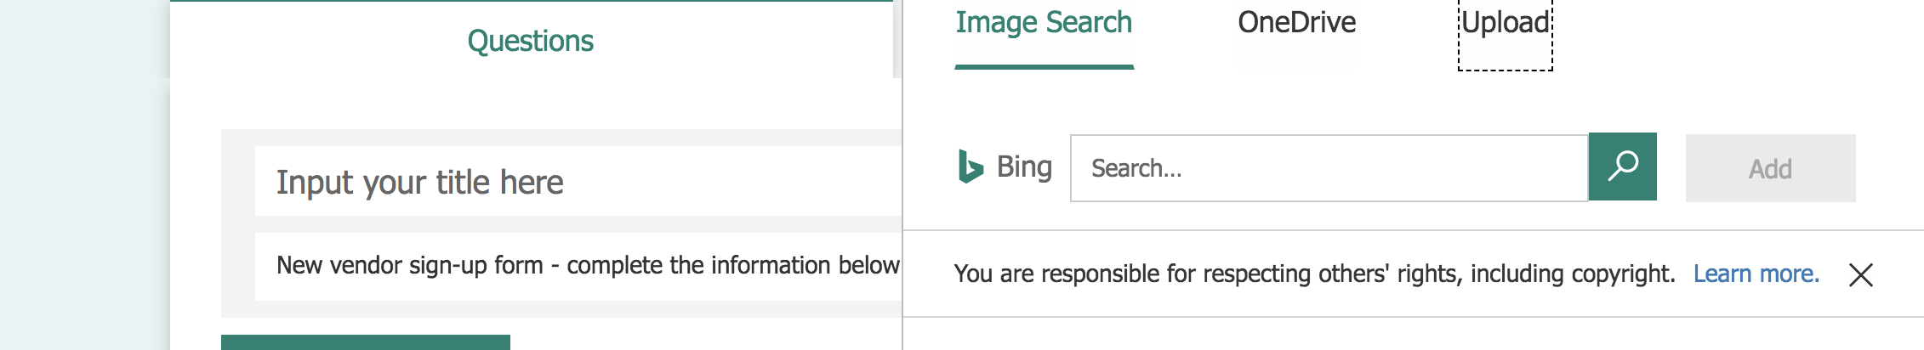Open the OneDrive tab

(x=1296, y=23)
